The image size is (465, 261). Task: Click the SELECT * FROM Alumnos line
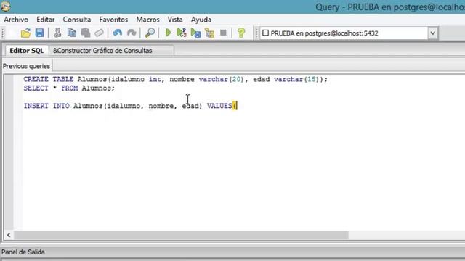pyautogui.click(x=69, y=88)
